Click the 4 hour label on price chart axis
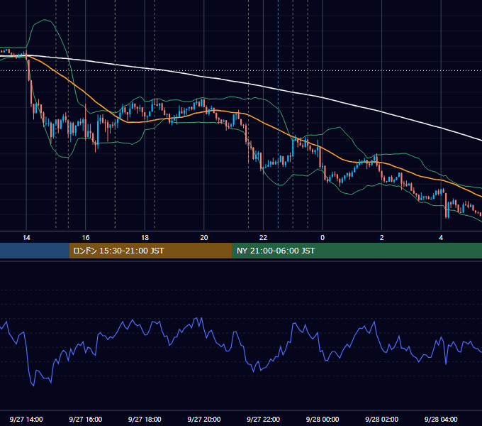482x426 pixels. click(441, 238)
